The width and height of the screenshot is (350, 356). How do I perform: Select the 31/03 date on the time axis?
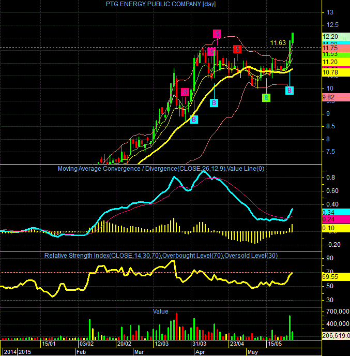click(x=199, y=344)
